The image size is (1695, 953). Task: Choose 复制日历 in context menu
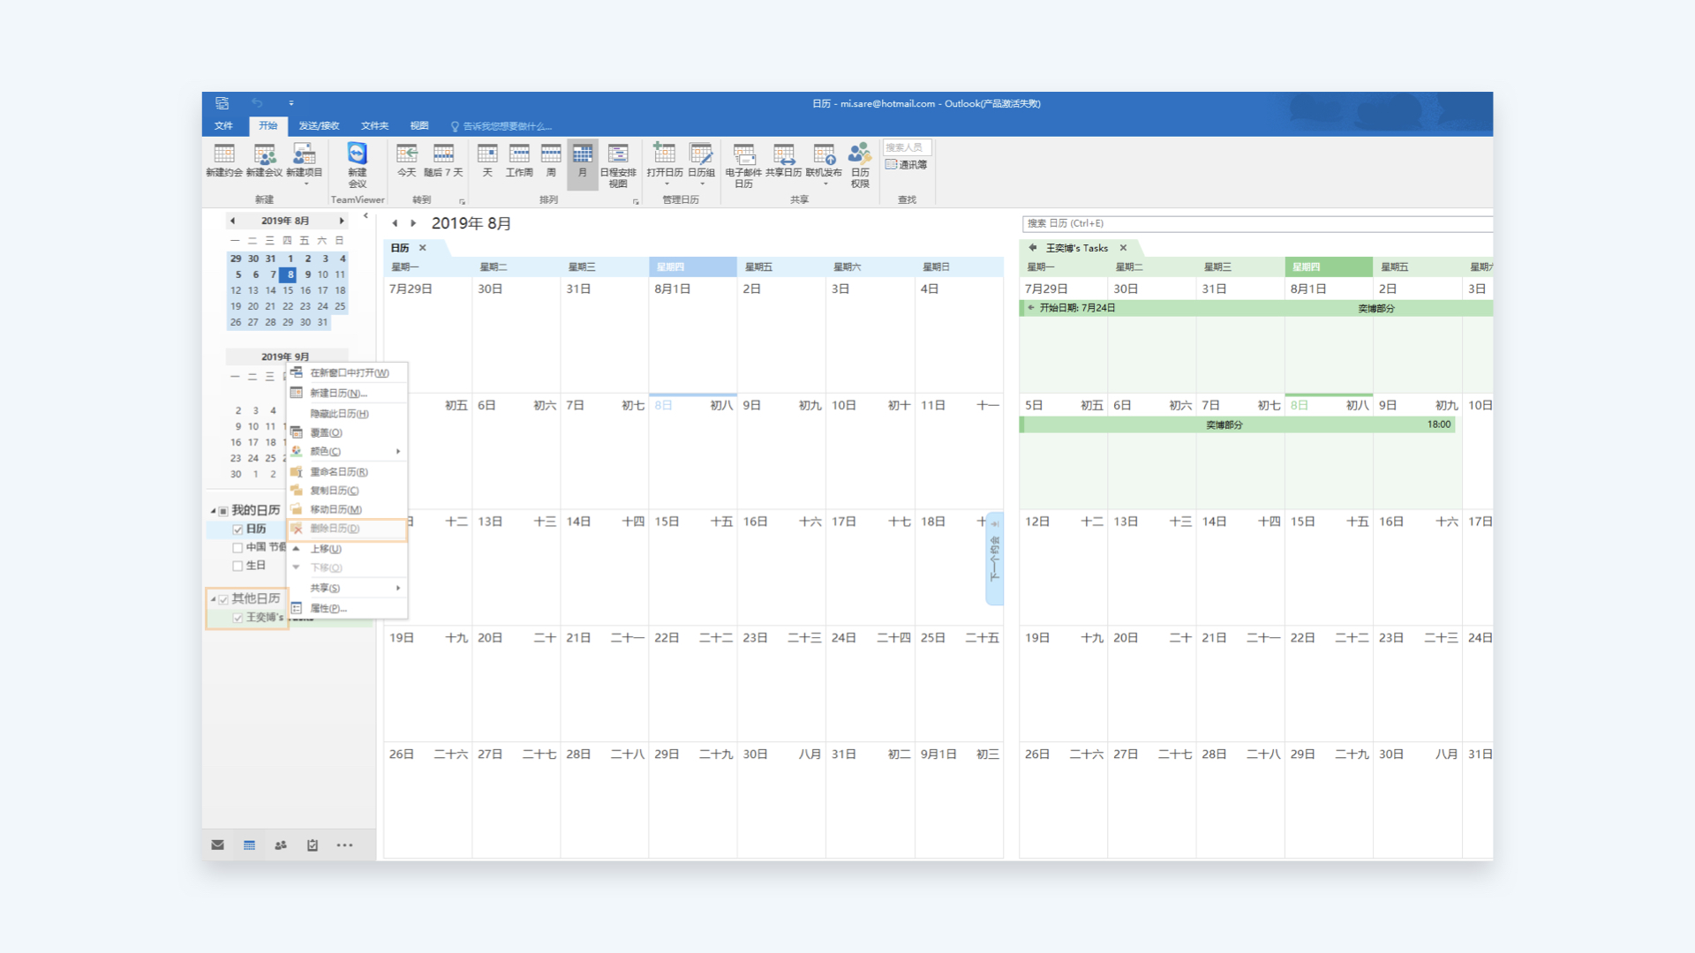(x=347, y=491)
